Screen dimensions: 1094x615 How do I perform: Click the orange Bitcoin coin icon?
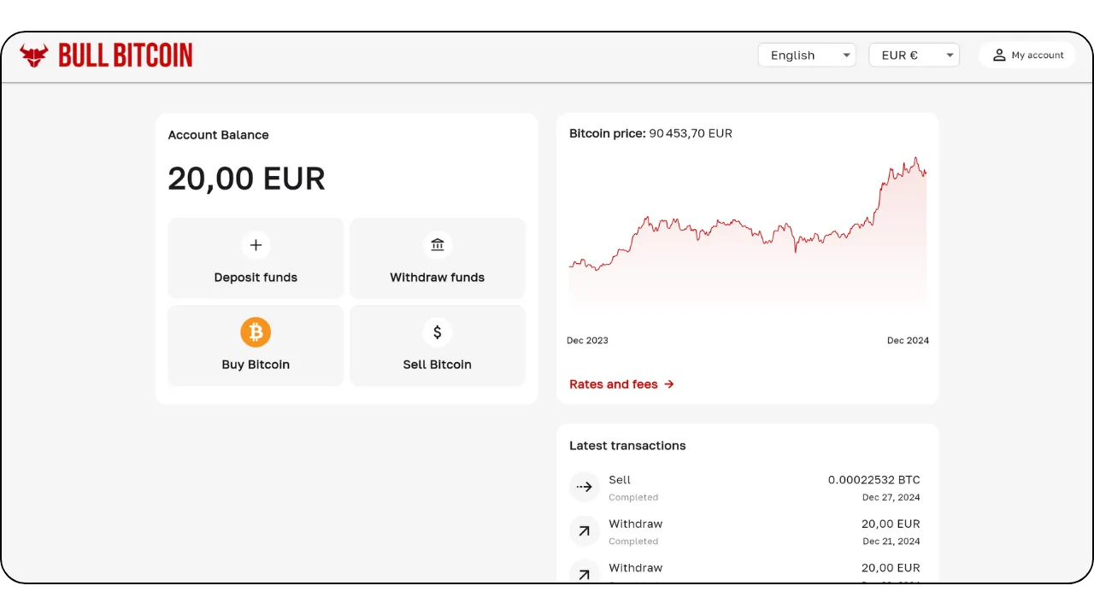pos(256,332)
